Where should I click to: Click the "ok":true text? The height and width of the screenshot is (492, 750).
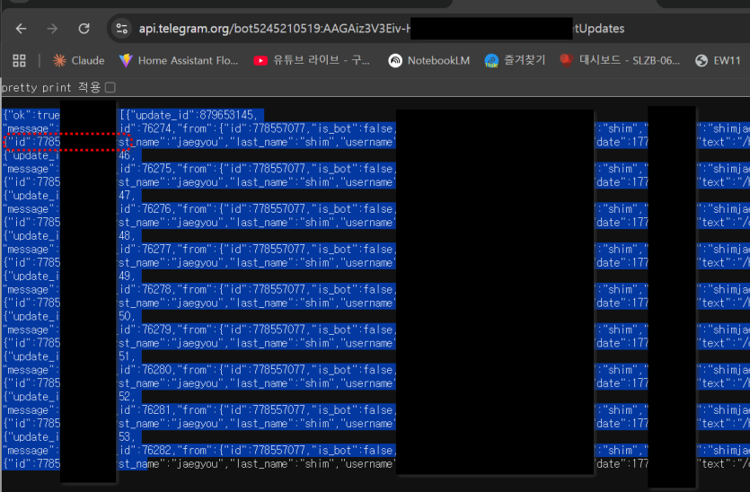pyautogui.click(x=34, y=115)
